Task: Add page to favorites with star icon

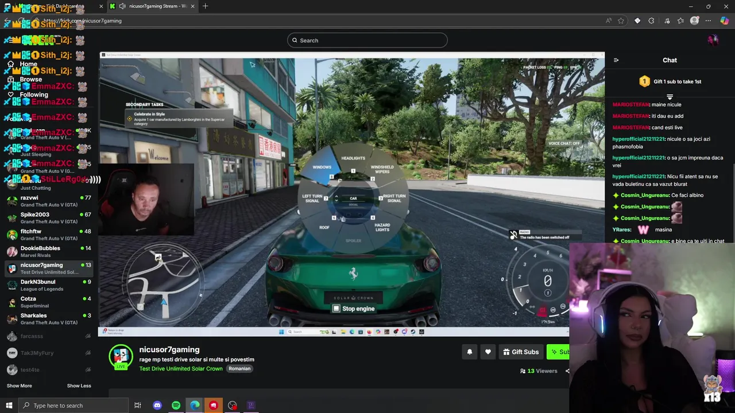Action: (x=621, y=21)
